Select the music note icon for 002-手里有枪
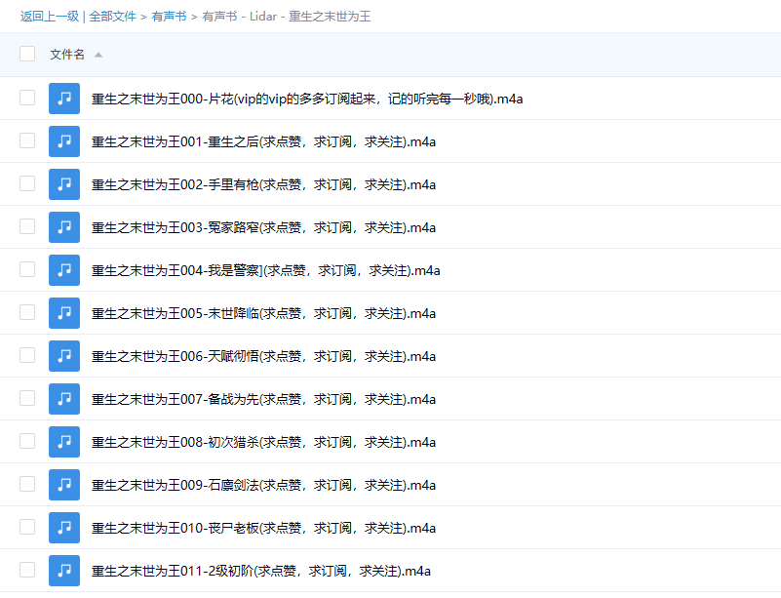Image resolution: width=781 pixels, height=598 pixels. [x=63, y=184]
